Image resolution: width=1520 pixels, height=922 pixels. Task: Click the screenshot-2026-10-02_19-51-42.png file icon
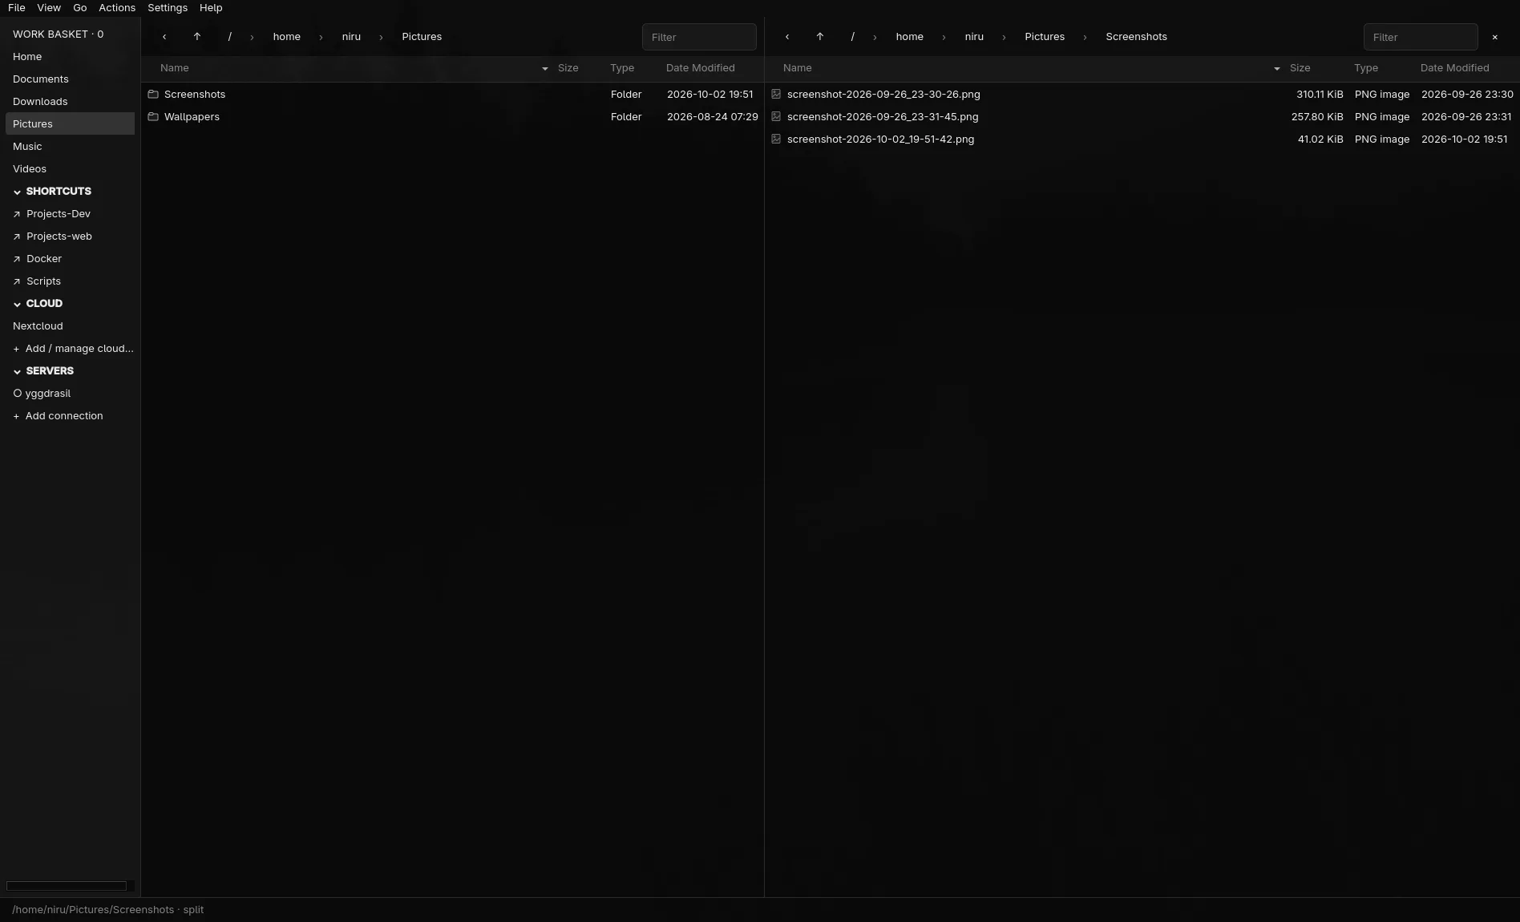tap(776, 140)
